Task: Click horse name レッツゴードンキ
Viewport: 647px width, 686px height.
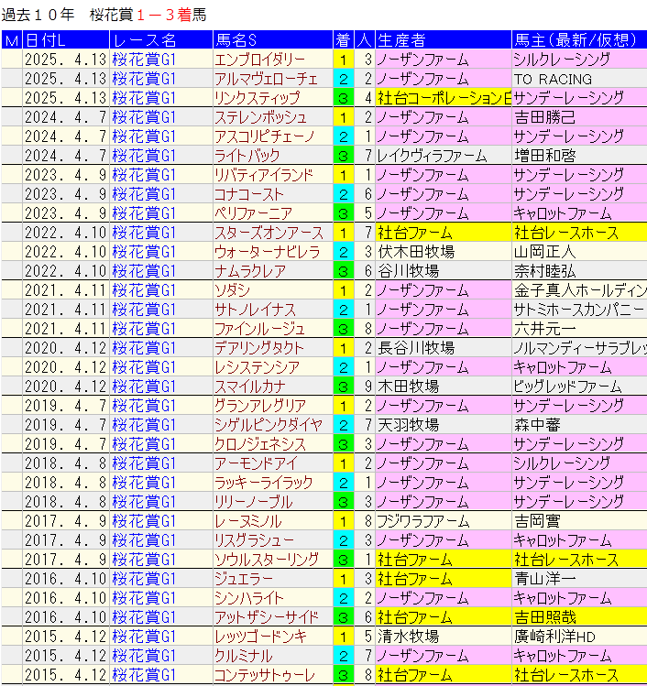Action: click(x=258, y=637)
